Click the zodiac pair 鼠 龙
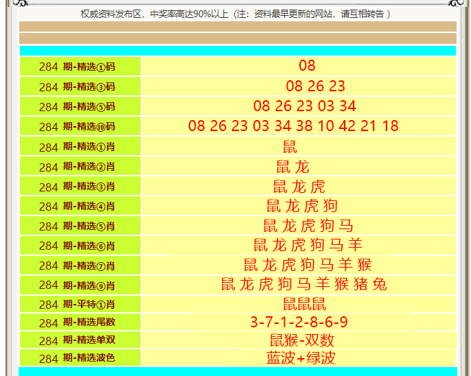Viewport: 471px width, 376px height. click(x=293, y=167)
